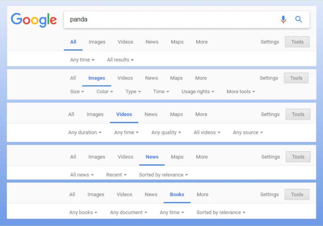Image resolution: width=323 pixels, height=226 pixels.
Task: Open the All news dropdown
Action: click(x=82, y=175)
